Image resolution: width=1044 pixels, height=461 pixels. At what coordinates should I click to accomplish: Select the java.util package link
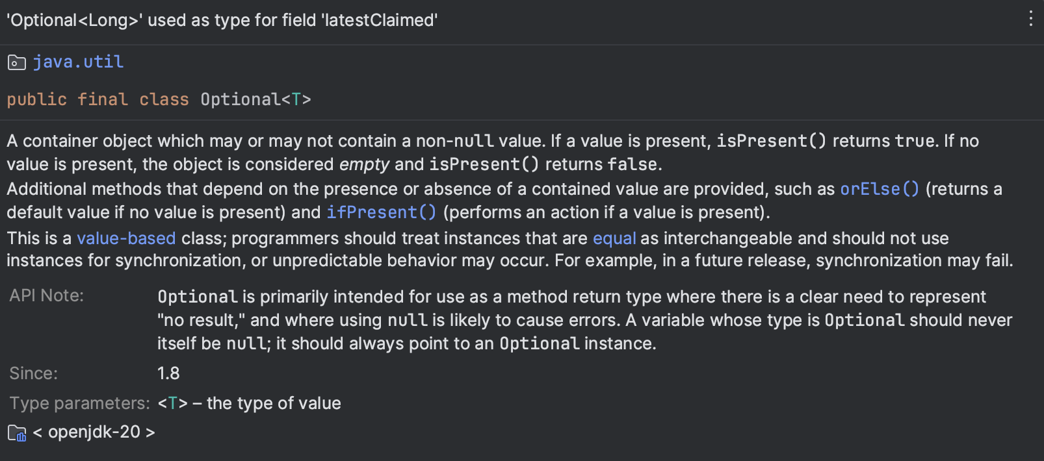78,62
